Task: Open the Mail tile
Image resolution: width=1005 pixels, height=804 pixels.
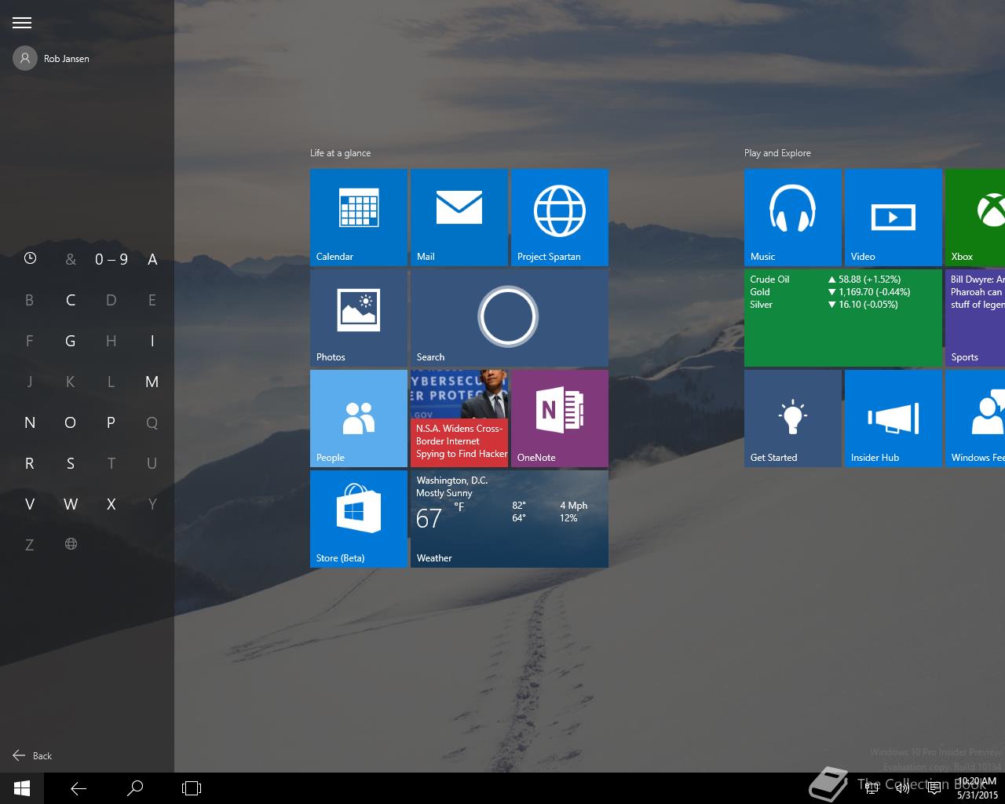Action: click(x=459, y=217)
